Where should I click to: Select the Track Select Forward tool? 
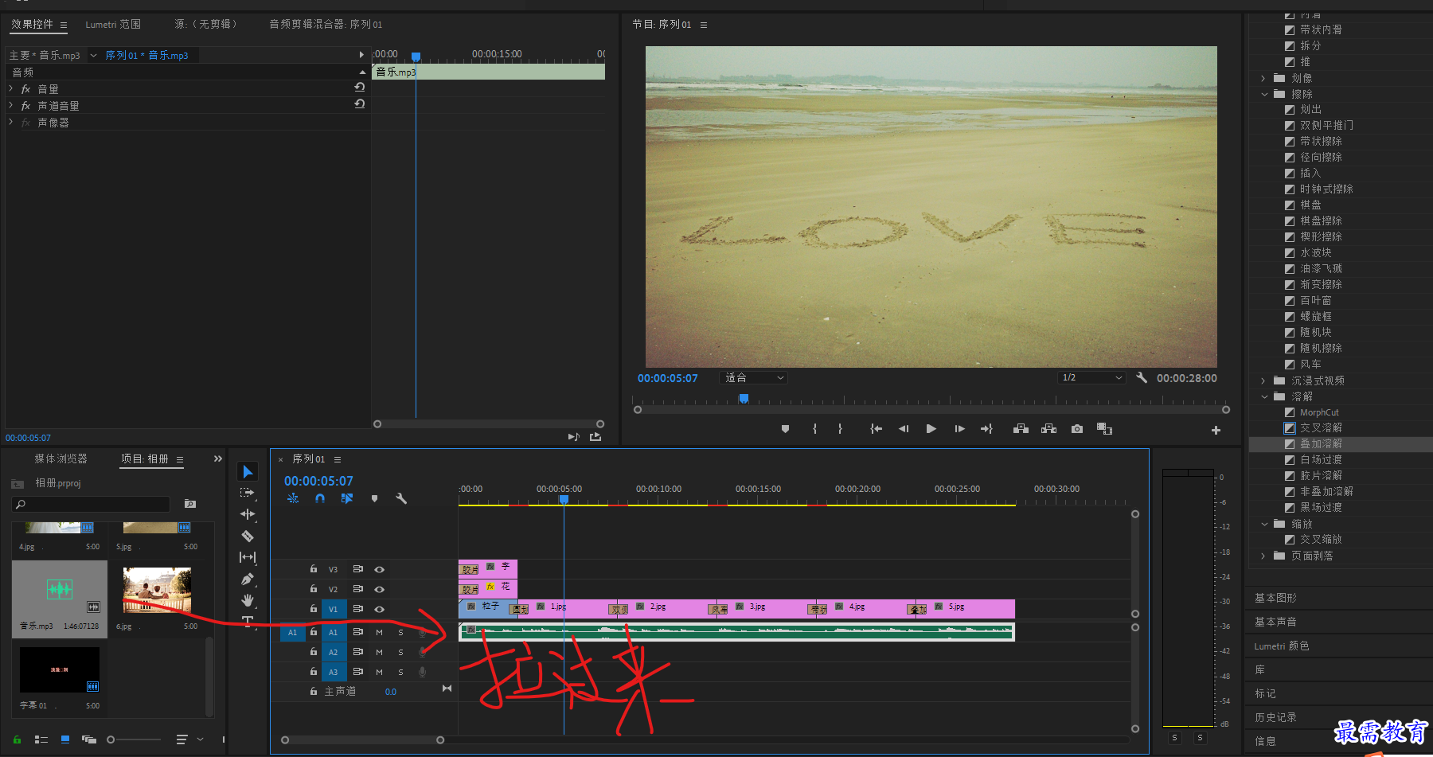pyautogui.click(x=248, y=493)
